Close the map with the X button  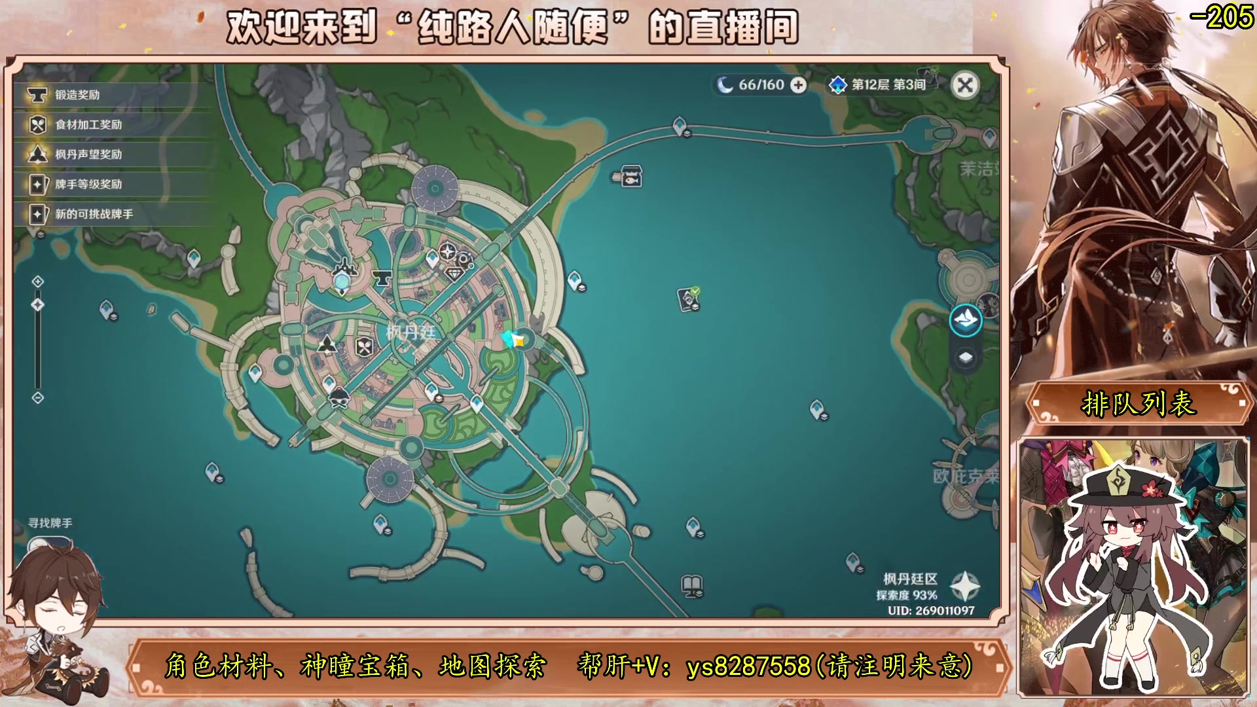[x=965, y=85]
